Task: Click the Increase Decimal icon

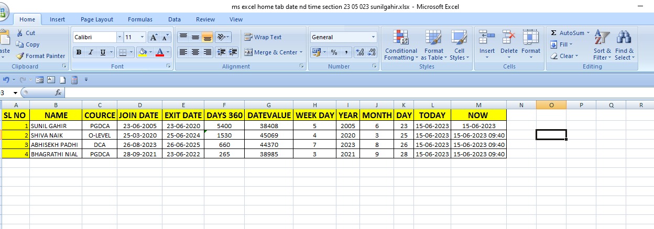Action: (x=360, y=52)
